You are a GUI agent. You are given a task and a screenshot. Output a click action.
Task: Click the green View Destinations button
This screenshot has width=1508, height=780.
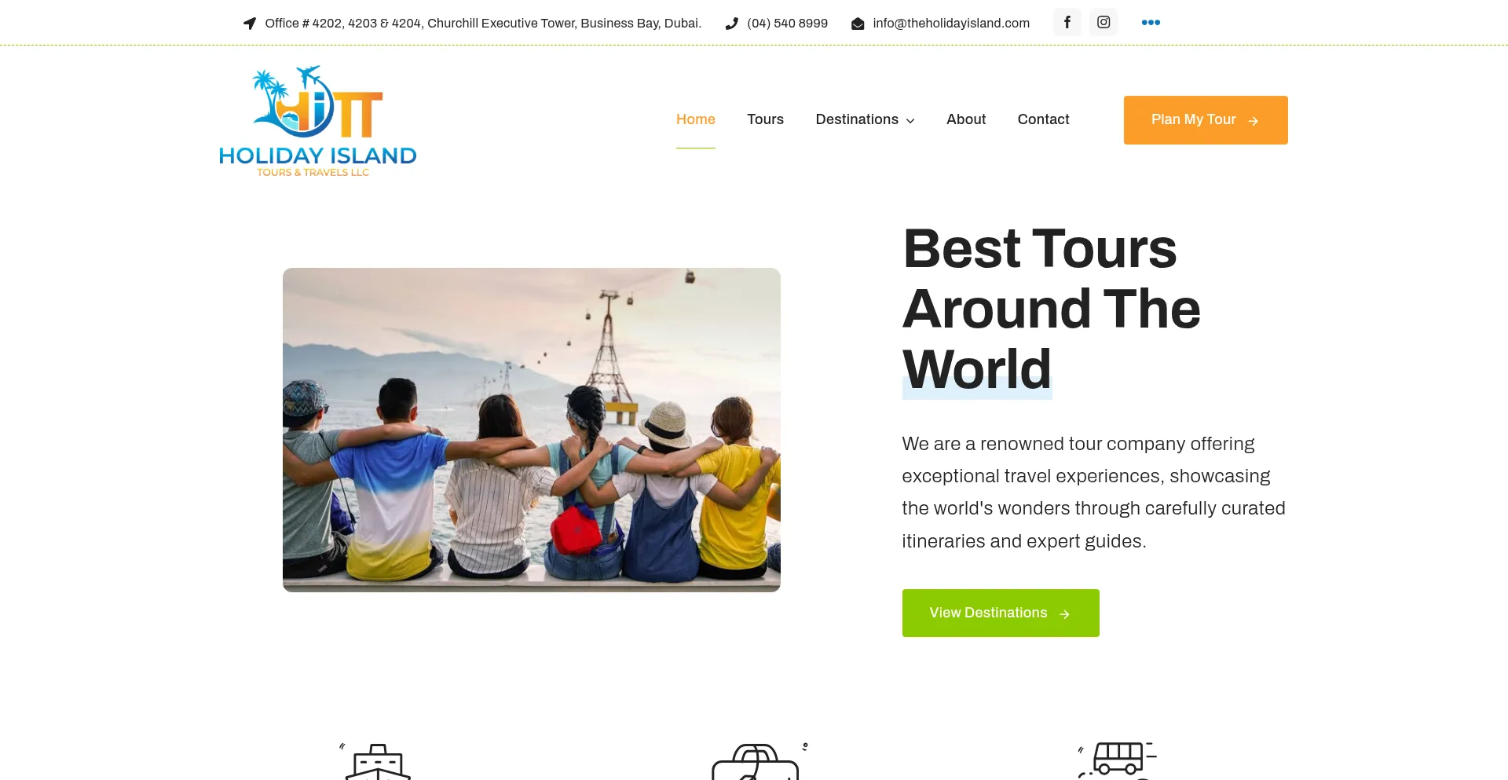coord(1001,613)
